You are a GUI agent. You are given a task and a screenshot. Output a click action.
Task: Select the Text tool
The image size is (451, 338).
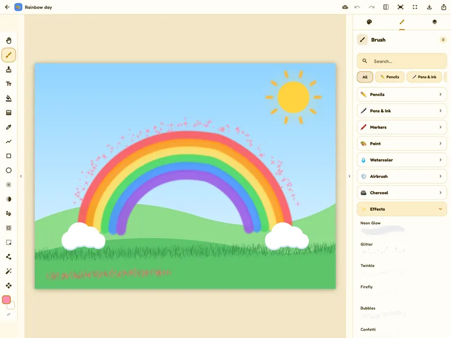pos(8,83)
